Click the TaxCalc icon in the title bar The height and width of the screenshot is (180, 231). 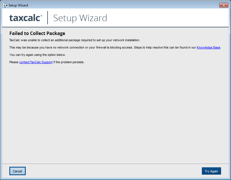[5, 5]
